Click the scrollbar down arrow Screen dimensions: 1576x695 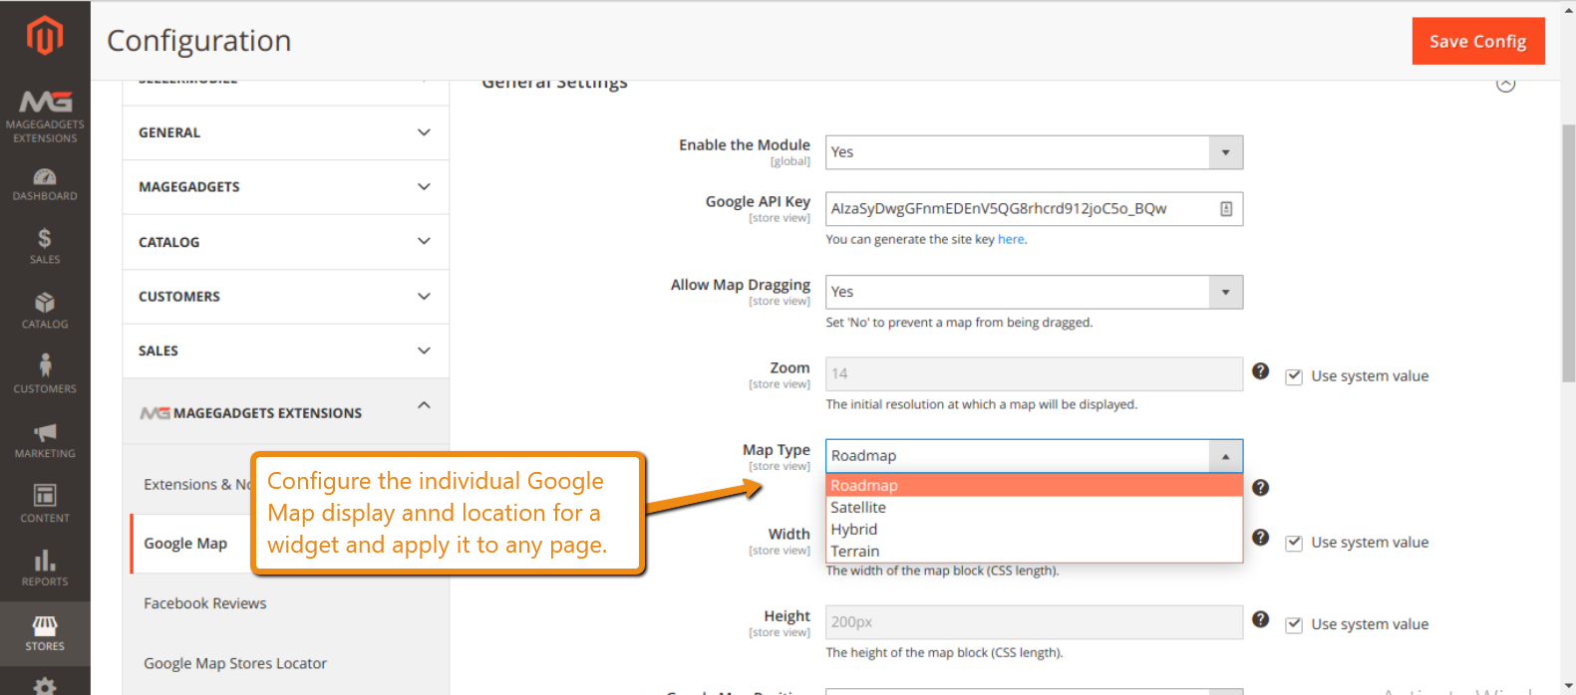click(x=1568, y=686)
